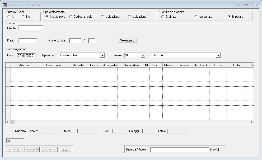Image resolution: width=262 pixels, height=160 pixels.
Task: Open the Operatore Unico dropdown
Action: [x=102, y=55]
